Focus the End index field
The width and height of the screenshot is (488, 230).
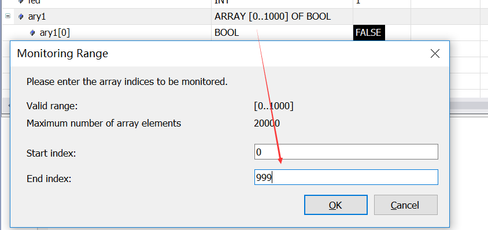coord(346,177)
